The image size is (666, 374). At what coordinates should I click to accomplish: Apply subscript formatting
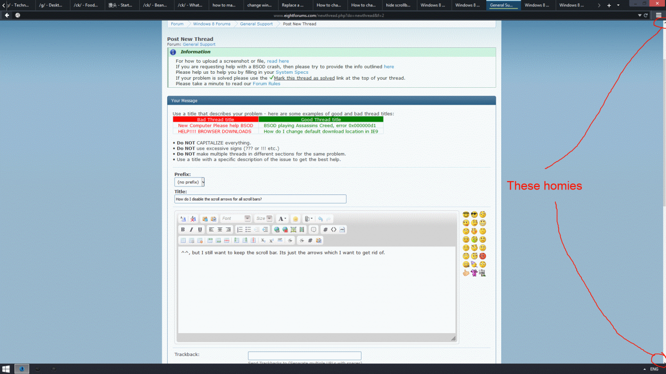(263, 240)
